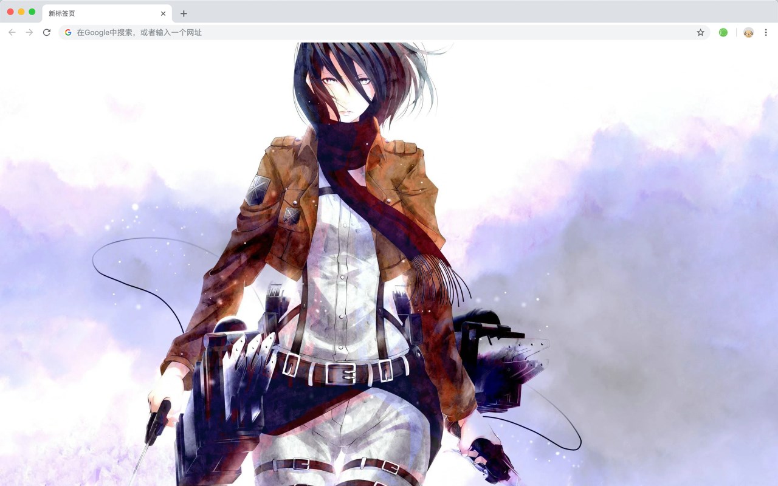Screen dimensions: 778x486
Task: Minimize the window with yellow button
Action: click(x=21, y=12)
